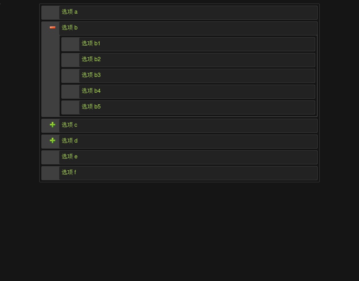Click the gray handle beside 选项 b5
Viewport: 359px width, 281px height.
tap(70, 107)
